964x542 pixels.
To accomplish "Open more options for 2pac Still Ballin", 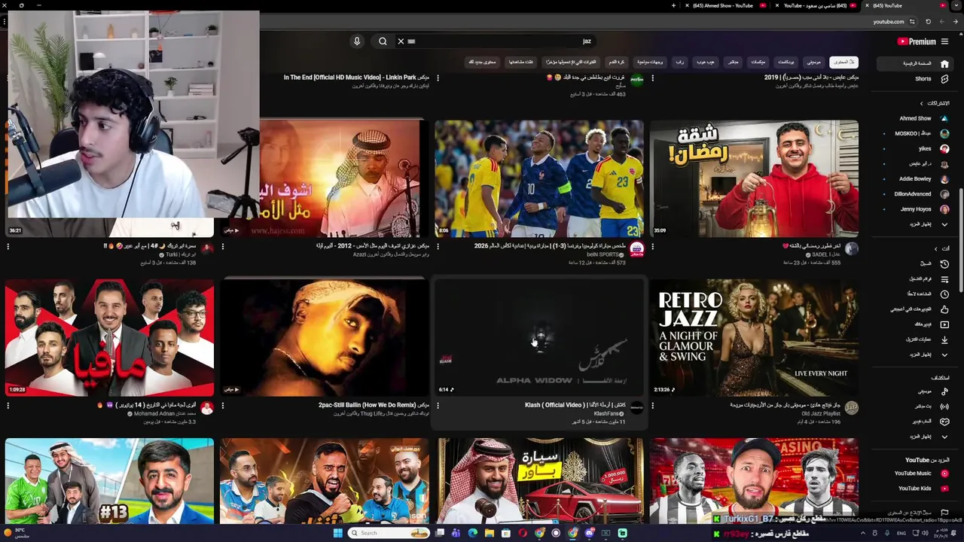I will (223, 406).
